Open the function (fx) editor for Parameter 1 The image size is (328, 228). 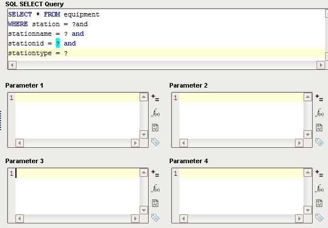point(155,113)
